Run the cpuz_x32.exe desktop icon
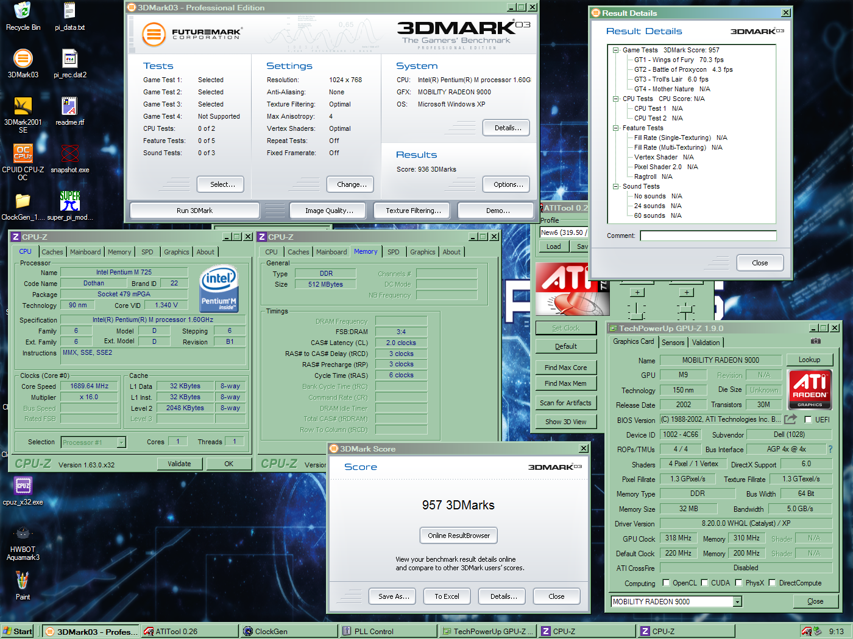 (23, 486)
